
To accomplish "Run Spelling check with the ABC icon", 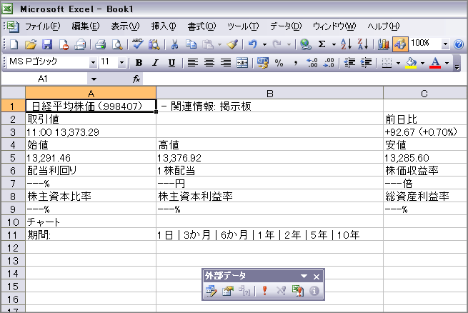I will 138,44.
